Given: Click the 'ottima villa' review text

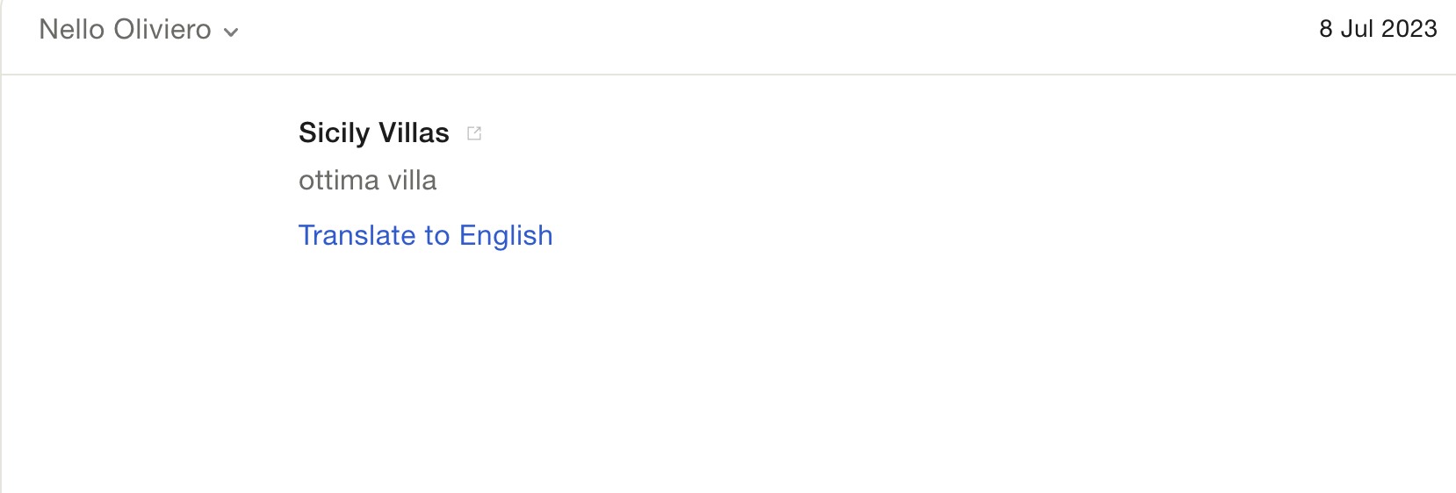Looking at the screenshot, I should pyautogui.click(x=367, y=181).
